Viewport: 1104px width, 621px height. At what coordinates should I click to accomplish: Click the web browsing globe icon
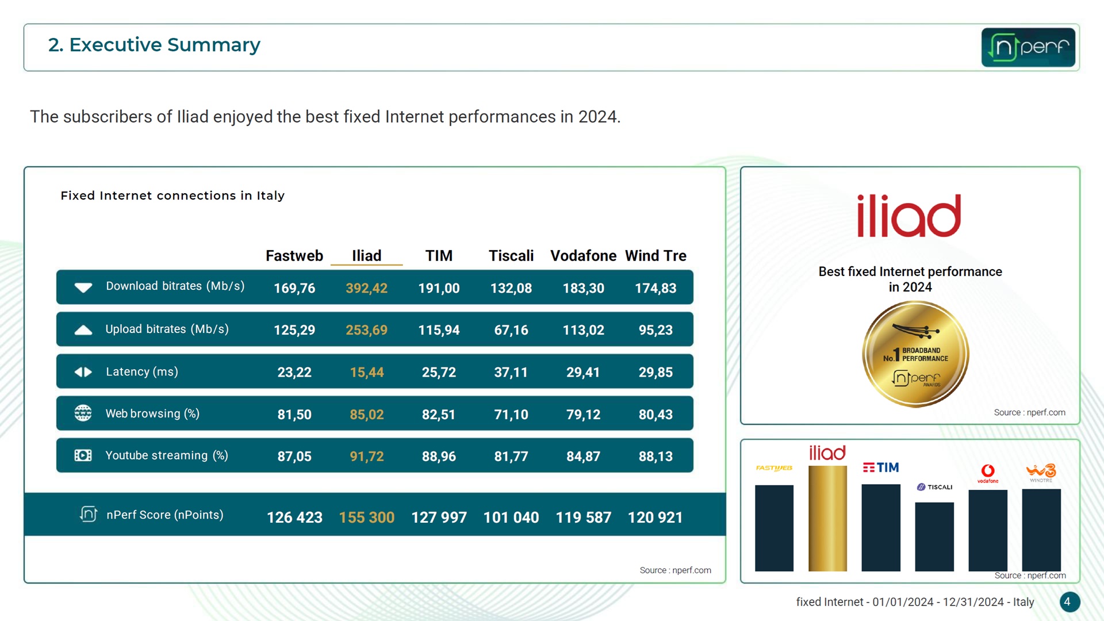[83, 413]
